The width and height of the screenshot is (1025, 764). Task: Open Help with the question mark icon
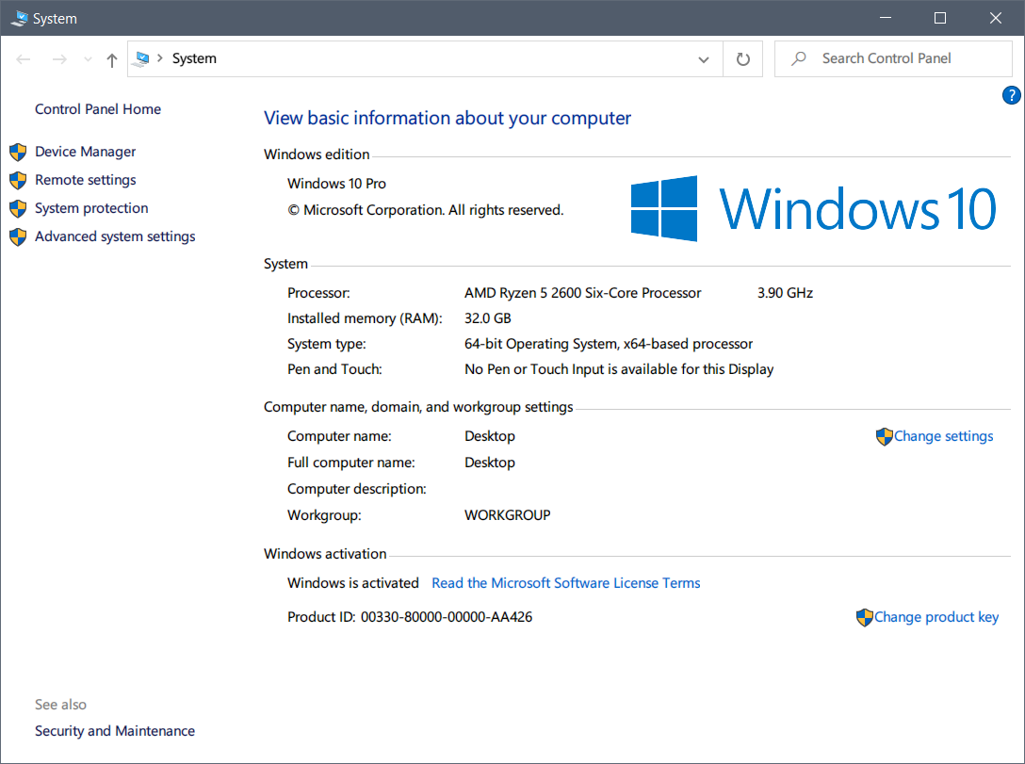point(1011,95)
